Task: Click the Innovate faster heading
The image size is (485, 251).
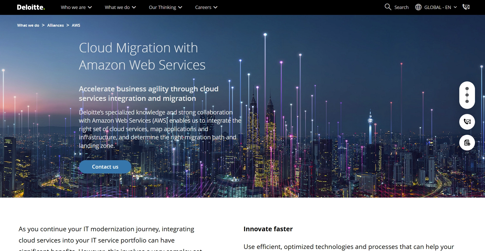Action: pyautogui.click(x=268, y=229)
